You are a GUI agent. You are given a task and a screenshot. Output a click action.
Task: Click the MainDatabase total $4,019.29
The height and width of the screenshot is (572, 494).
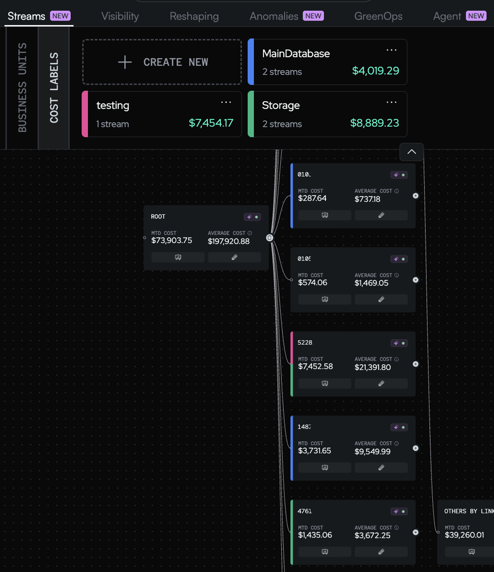click(375, 71)
